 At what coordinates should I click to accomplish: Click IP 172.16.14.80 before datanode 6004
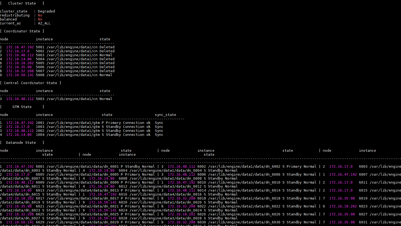click(102, 171)
